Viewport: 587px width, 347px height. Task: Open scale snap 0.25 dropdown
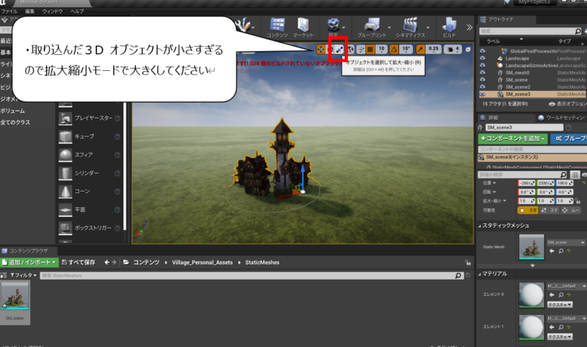click(434, 49)
